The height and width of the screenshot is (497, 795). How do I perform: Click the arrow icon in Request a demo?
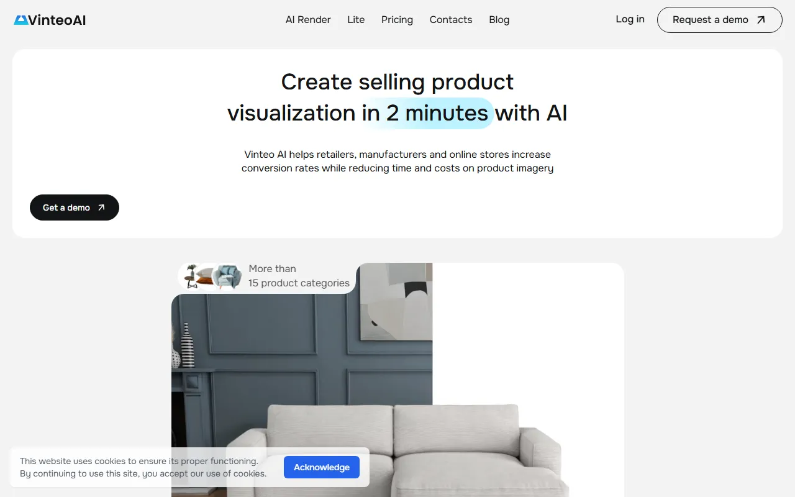761,20
